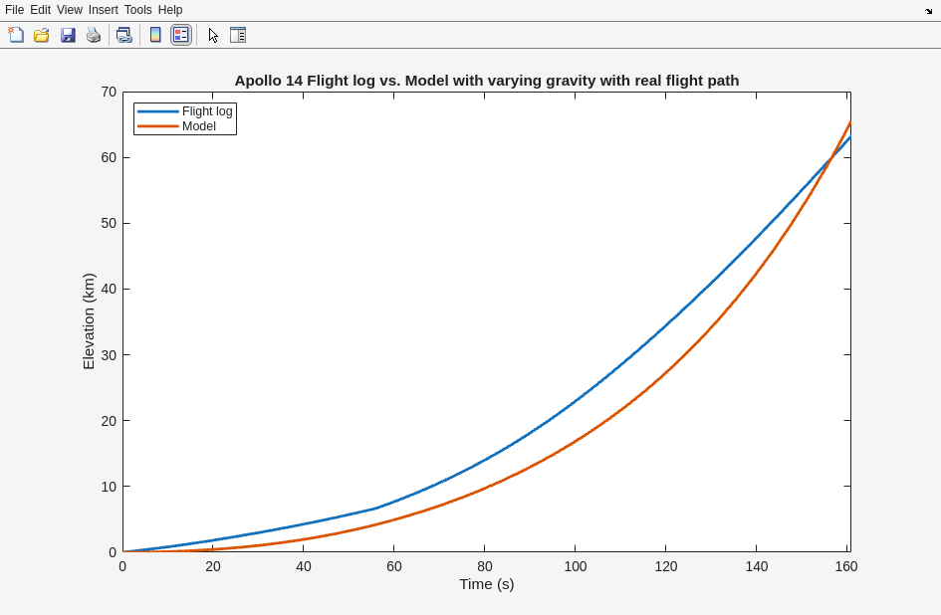Print the figure using the printer icon
This screenshot has height=615, width=941.
[x=94, y=35]
